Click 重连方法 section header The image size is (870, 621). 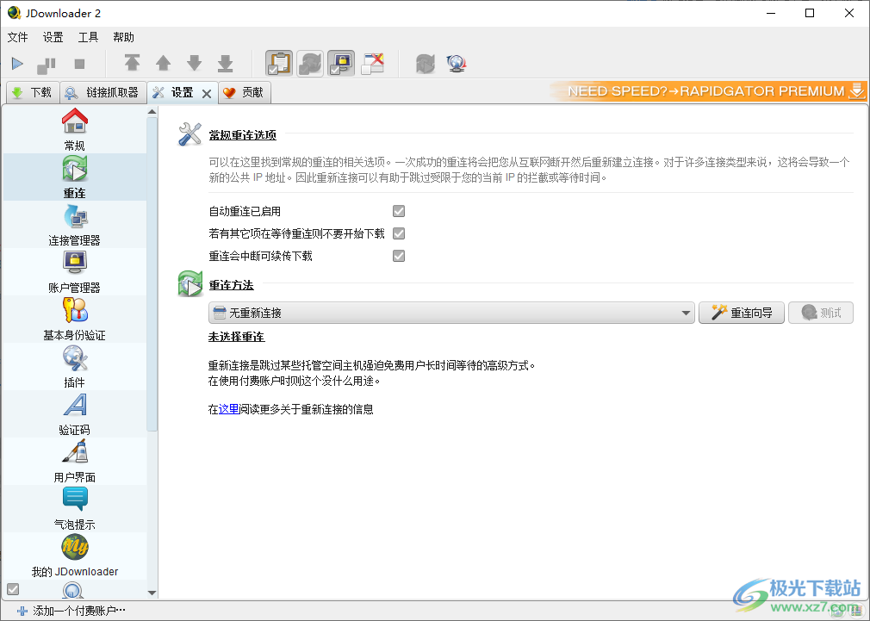point(232,285)
